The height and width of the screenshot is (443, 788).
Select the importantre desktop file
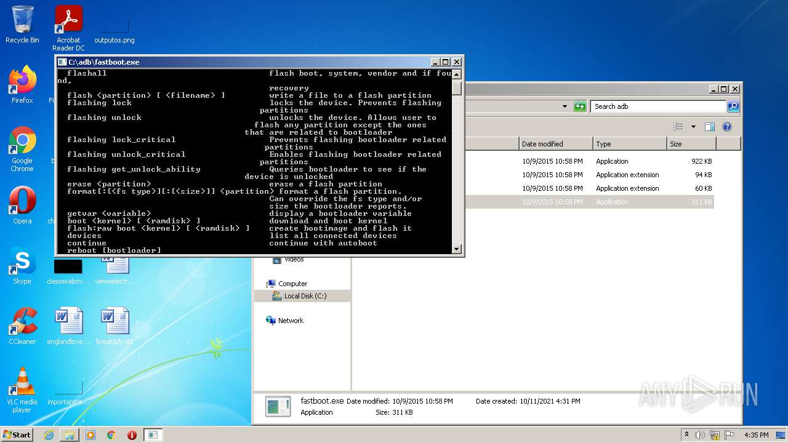click(x=68, y=394)
